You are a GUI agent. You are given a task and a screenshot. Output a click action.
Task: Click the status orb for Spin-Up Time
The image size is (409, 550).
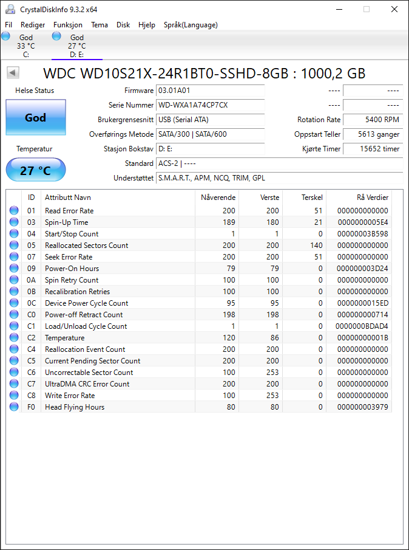point(14,222)
